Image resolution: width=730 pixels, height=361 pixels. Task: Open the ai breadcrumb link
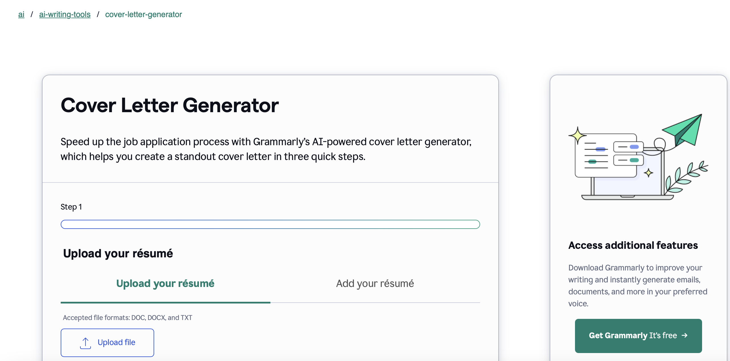click(x=21, y=15)
